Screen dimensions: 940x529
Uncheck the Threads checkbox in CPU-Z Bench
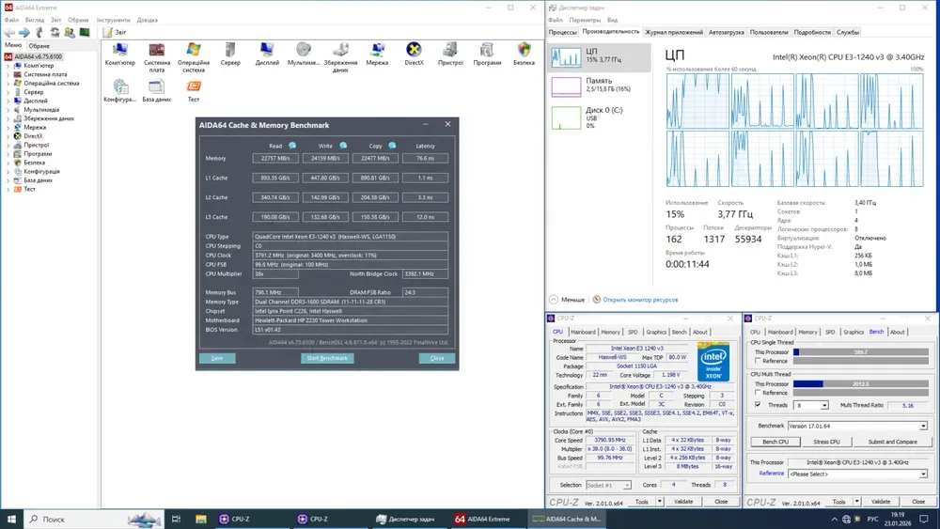tap(758, 405)
